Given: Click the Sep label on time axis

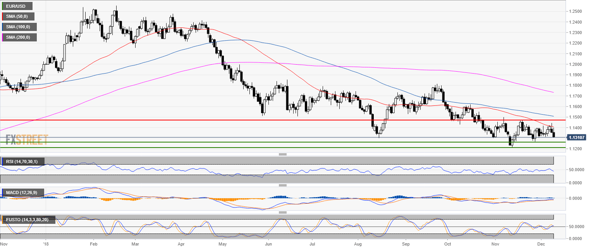Looking at the screenshot, I should [406, 244].
